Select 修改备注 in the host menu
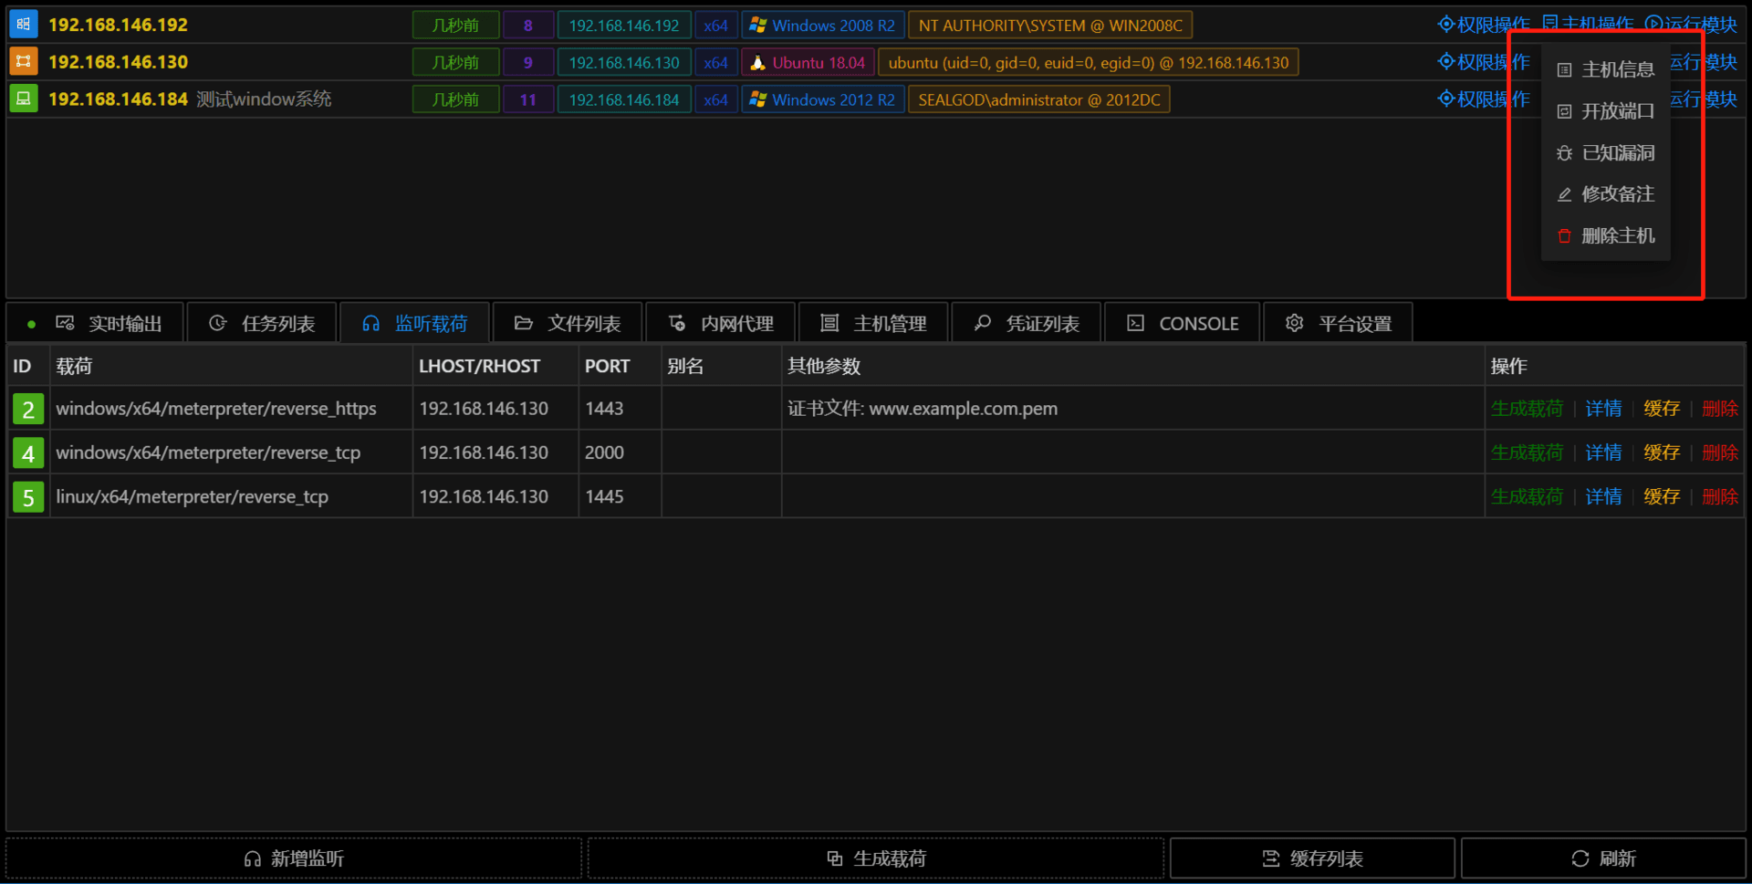 click(x=1606, y=194)
